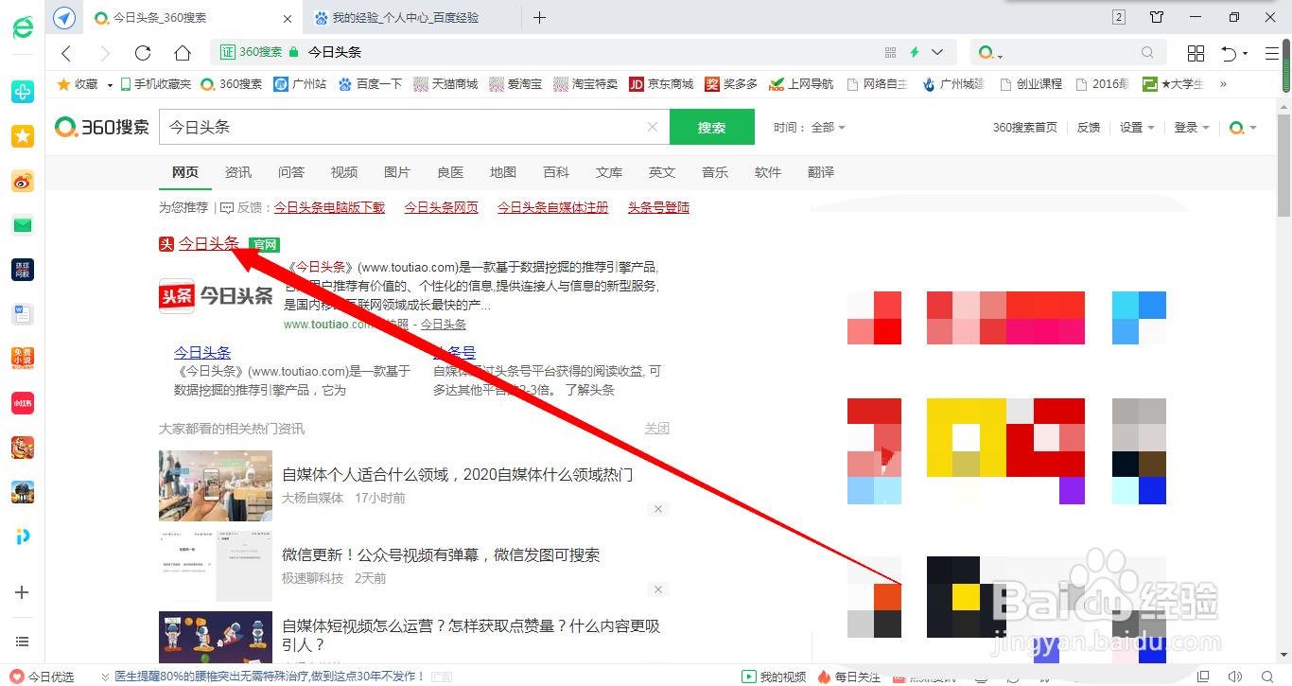1292x686 pixels.
Task: Click the undo arrow to reopen closed tab
Action: click(1228, 52)
